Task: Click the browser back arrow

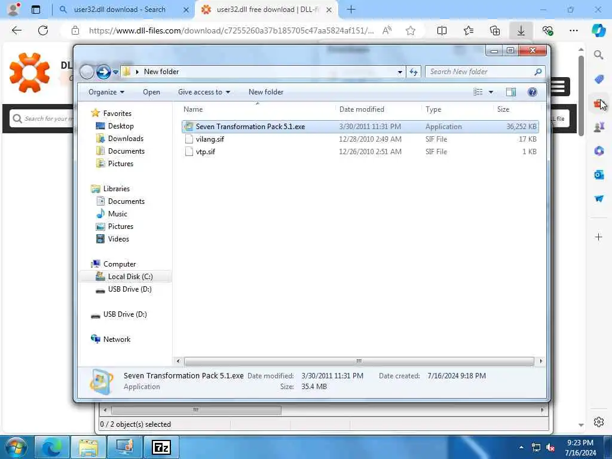Action: [x=16, y=30]
